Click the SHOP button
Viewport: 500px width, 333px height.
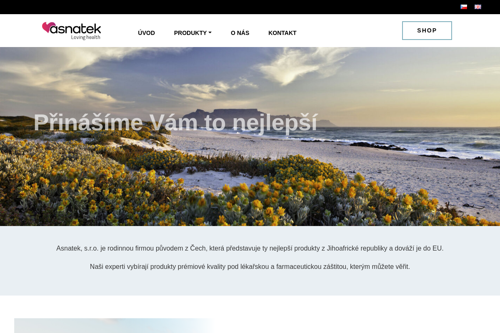click(x=427, y=30)
